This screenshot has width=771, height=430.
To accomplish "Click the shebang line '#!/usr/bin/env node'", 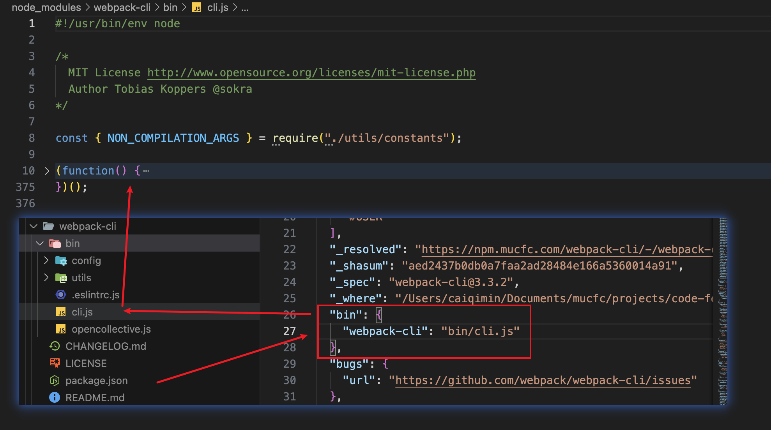I will [x=118, y=24].
